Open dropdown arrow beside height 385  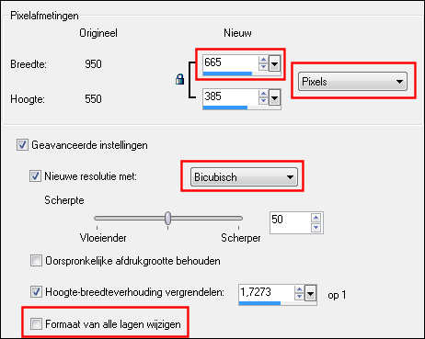point(274,98)
